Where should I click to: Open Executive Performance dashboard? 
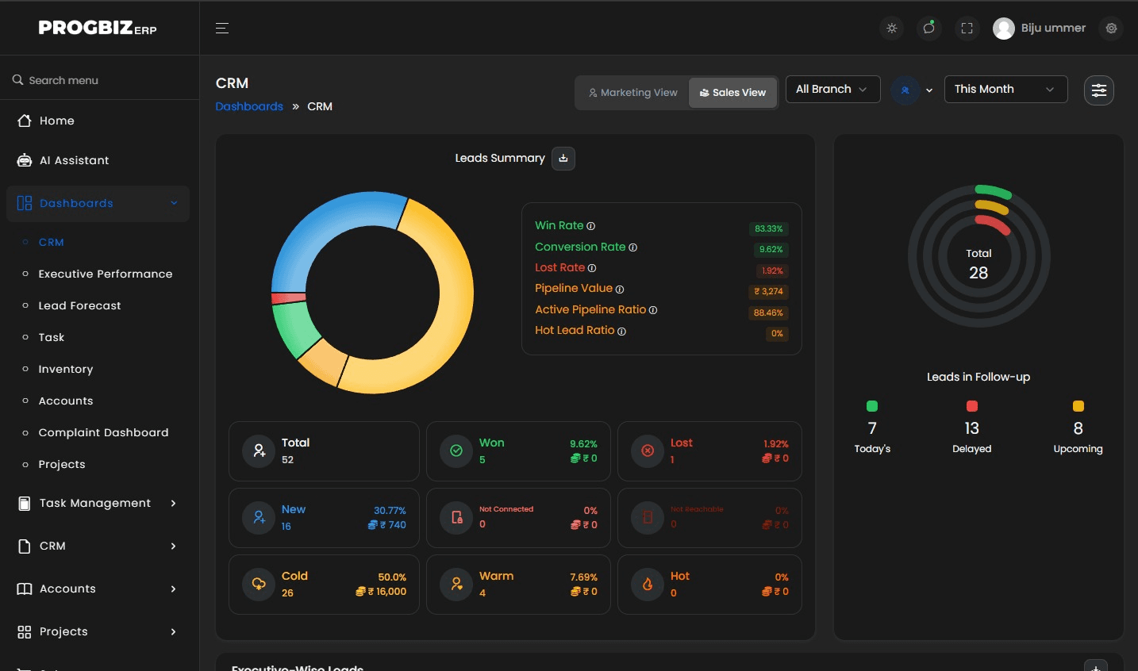pos(106,274)
